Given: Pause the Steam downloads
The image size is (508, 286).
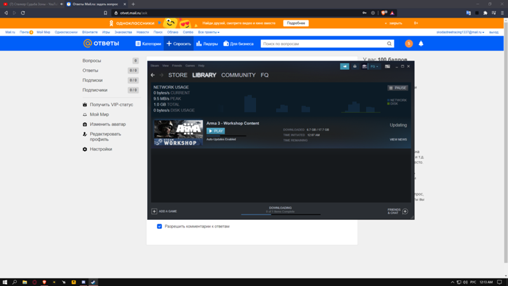Looking at the screenshot, I should point(398,88).
